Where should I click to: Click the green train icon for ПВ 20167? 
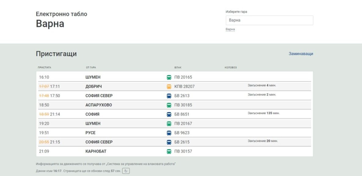pos(169,123)
